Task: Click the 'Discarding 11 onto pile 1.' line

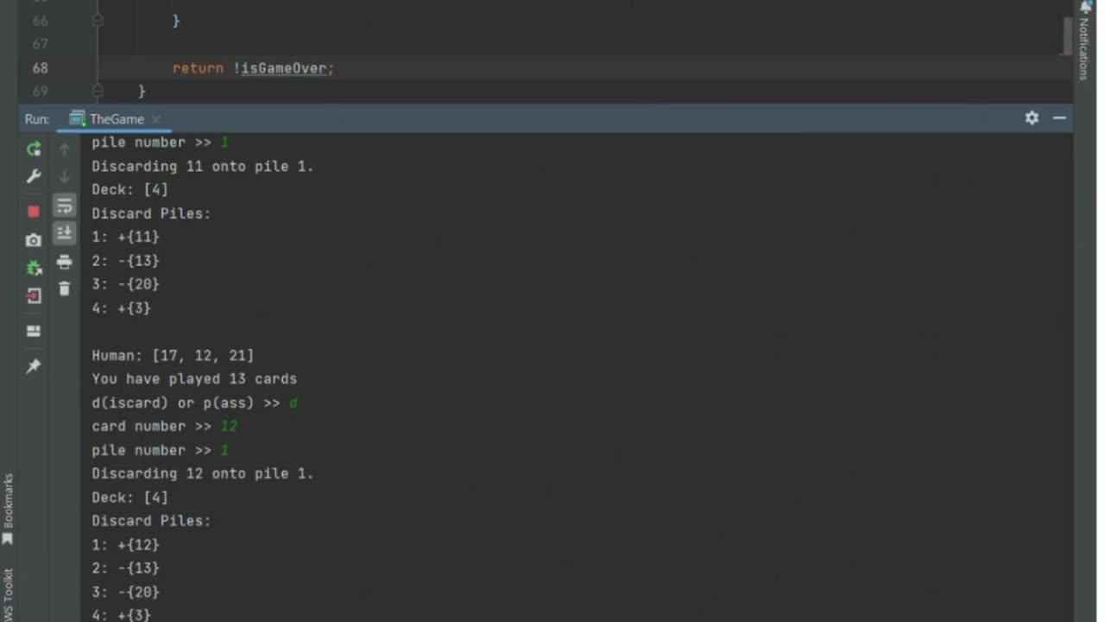Action: tap(203, 166)
